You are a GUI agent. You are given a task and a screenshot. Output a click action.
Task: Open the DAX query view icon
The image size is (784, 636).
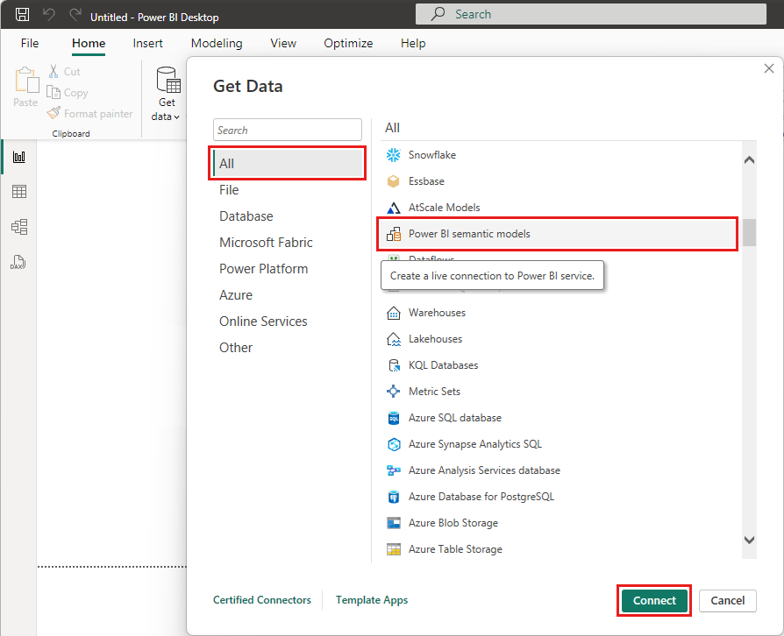tap(18, 261)
